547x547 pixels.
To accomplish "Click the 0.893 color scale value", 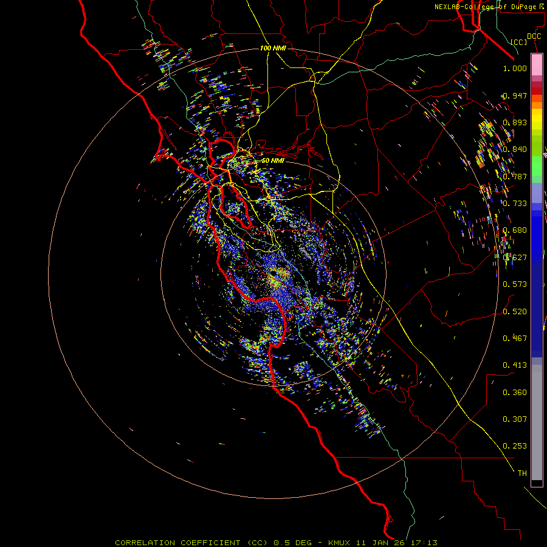I will pyautogui.click(x=515, y=122).
